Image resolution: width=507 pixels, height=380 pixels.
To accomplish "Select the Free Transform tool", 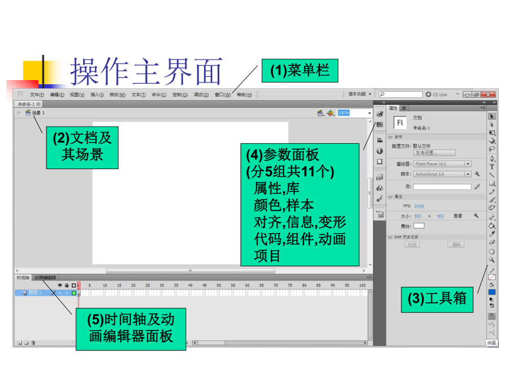I will (492, 133).
